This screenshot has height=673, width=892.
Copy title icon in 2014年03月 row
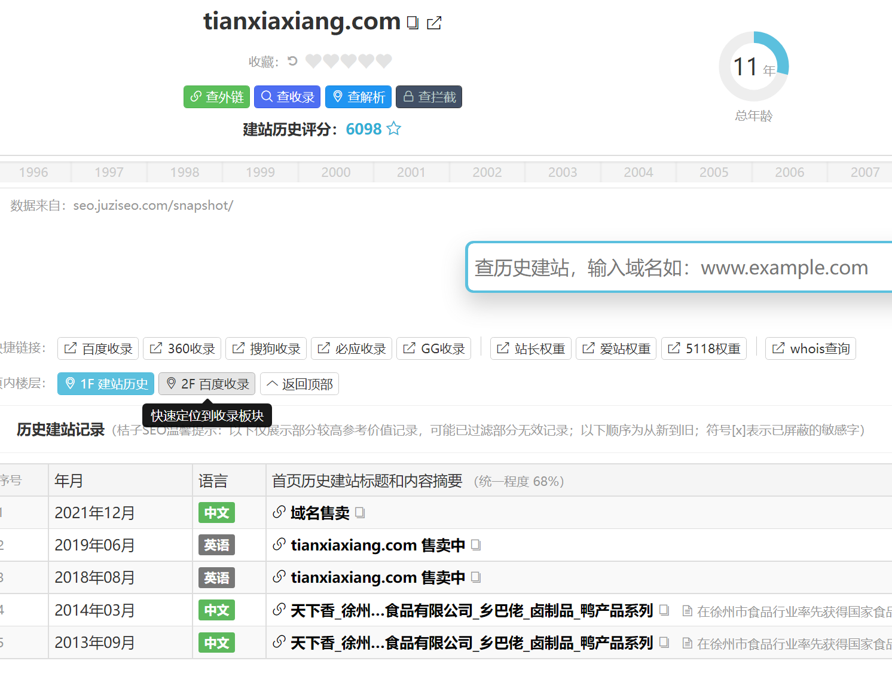point(664,610)
